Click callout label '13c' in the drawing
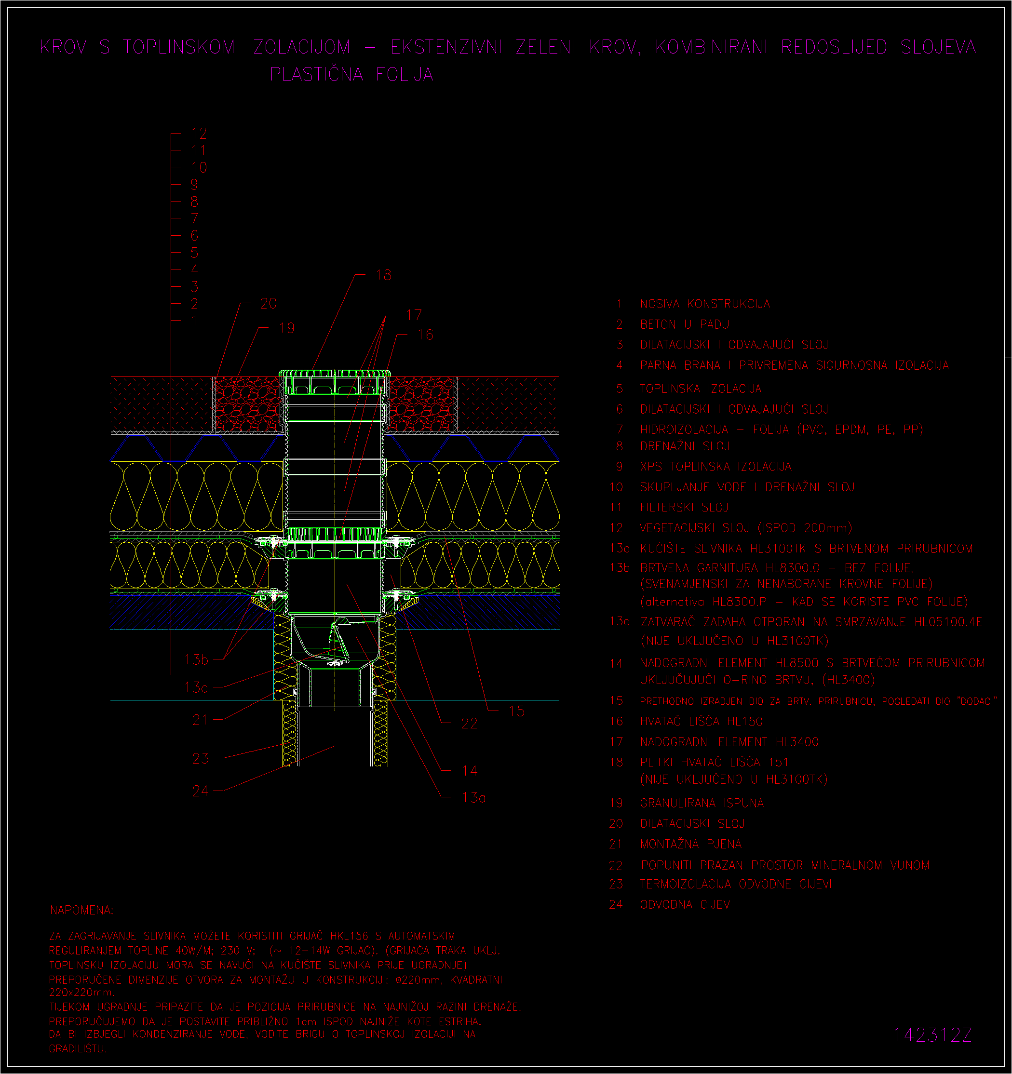 coord(196,688)
